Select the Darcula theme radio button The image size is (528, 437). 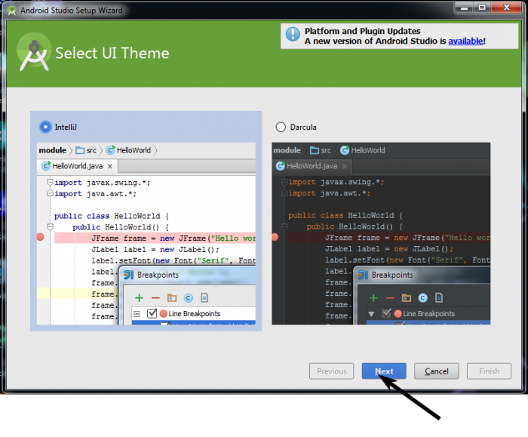(281, 127)
